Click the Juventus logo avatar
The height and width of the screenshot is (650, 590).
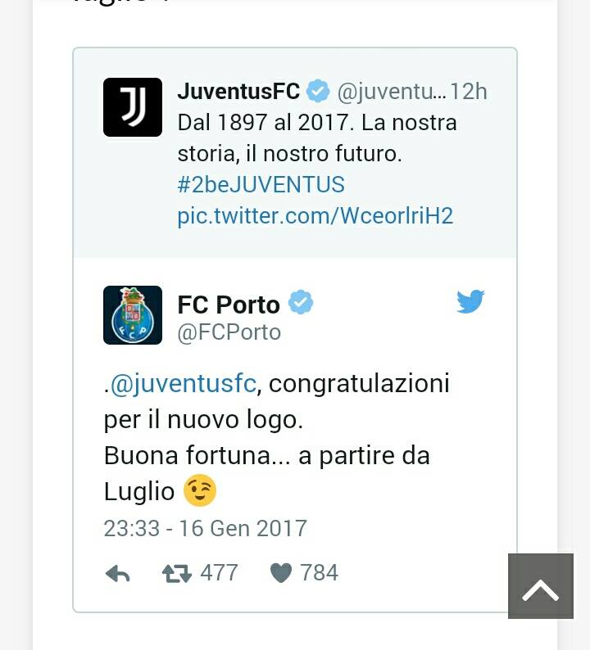[x=133, y=107]
